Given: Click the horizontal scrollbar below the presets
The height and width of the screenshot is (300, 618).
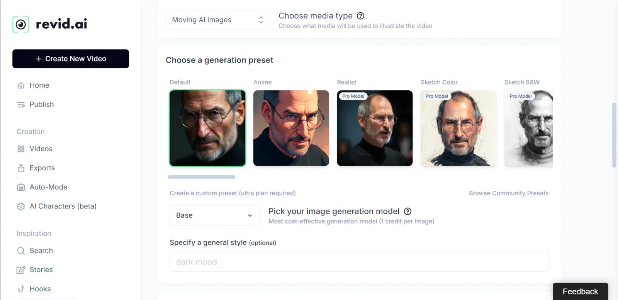Looking at the screenshot, I should [201, 177].
